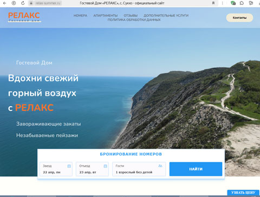Click the relax-summer.ru address field

pos(48,3)
